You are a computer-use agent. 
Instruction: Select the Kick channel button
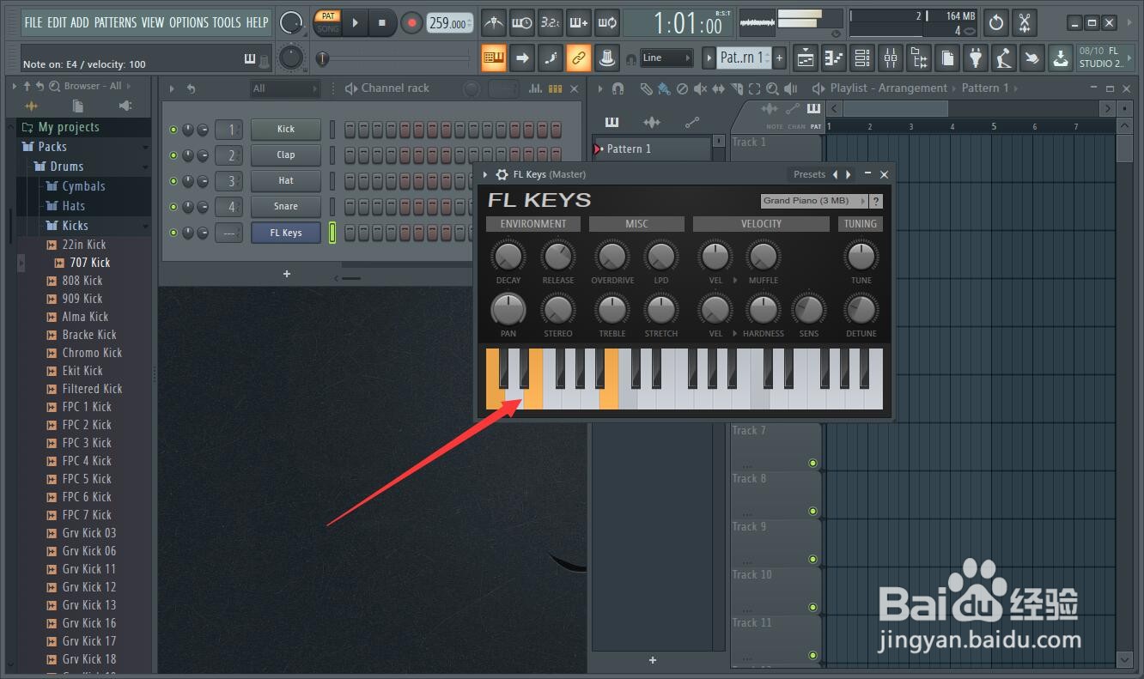click(x=286, y=130)
